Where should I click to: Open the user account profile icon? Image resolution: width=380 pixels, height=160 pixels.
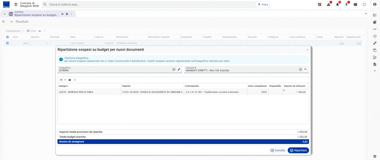[x=375, y=5]
